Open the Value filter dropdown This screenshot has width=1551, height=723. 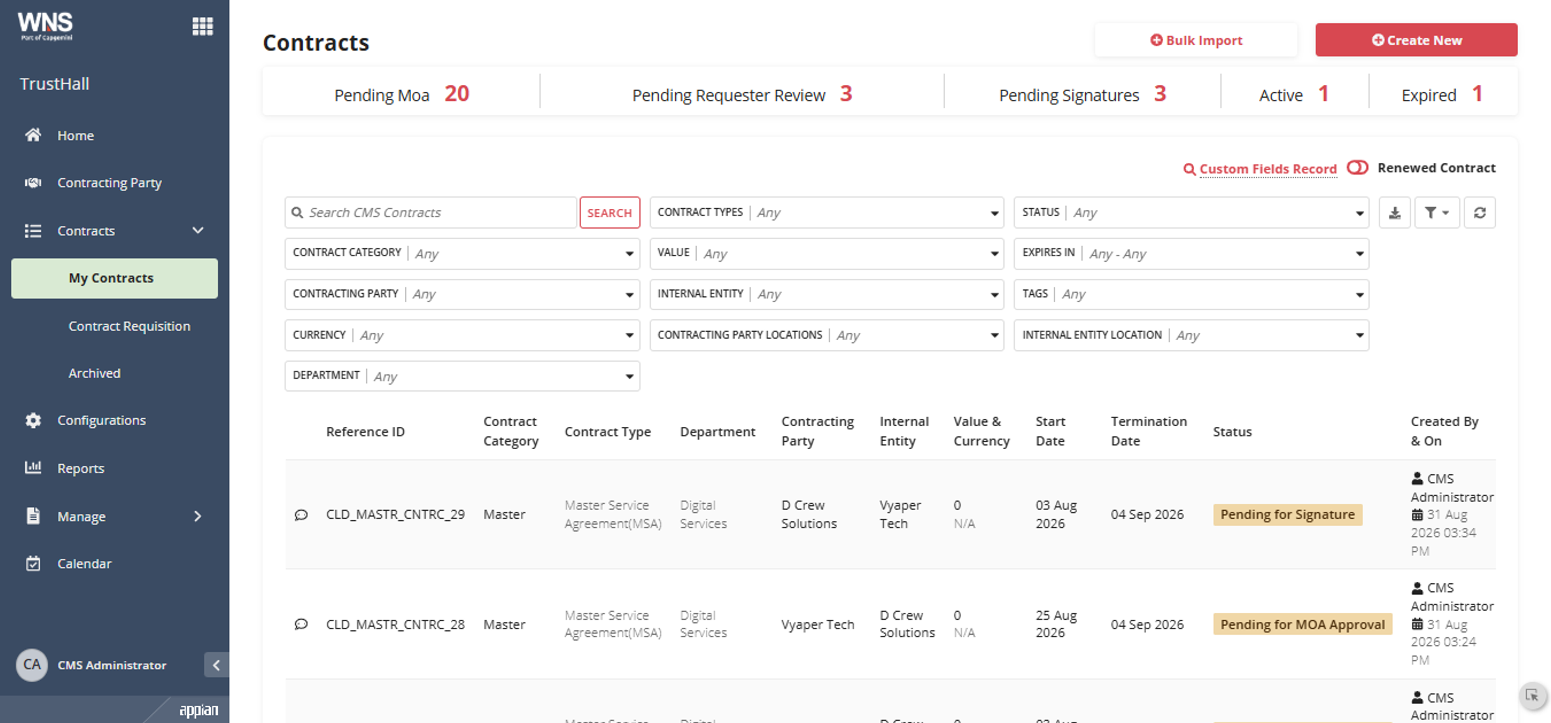826,254
